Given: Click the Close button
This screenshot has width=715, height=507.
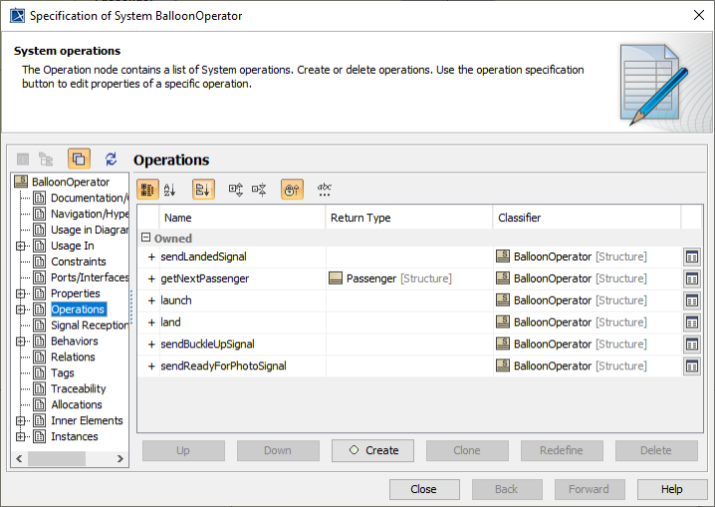Looking at the screenshot, I should click(x=424, y=489).
